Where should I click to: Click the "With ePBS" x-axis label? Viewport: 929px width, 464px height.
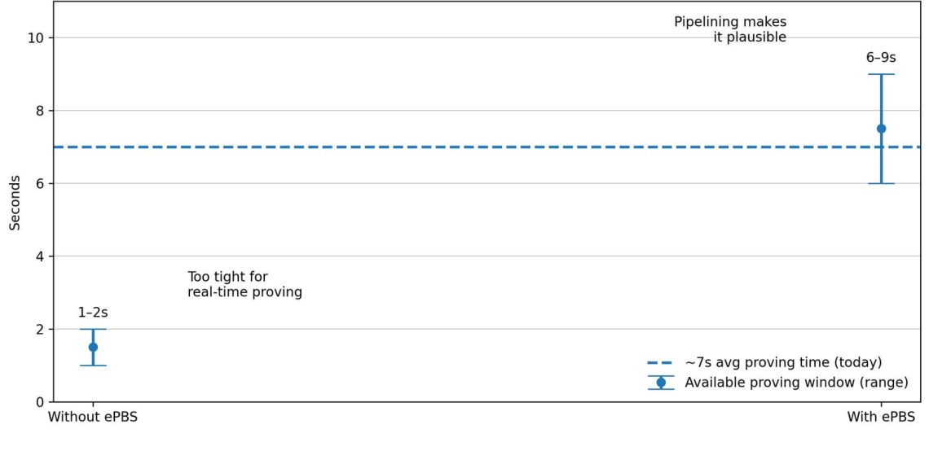click(881, 418)
